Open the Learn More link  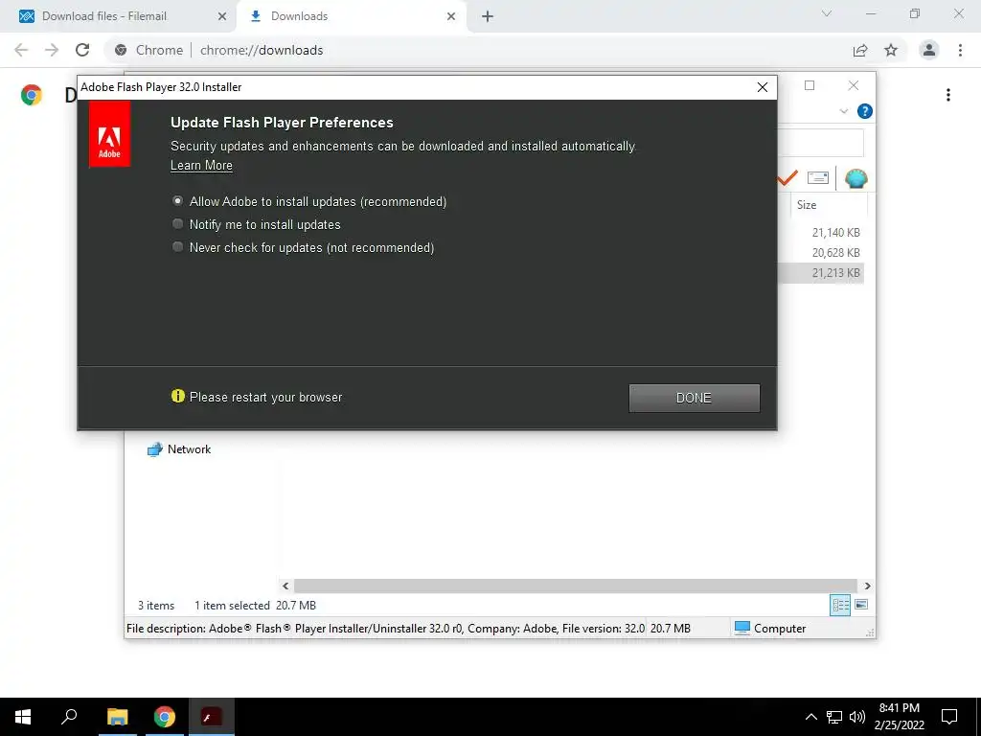coord(201,165)
